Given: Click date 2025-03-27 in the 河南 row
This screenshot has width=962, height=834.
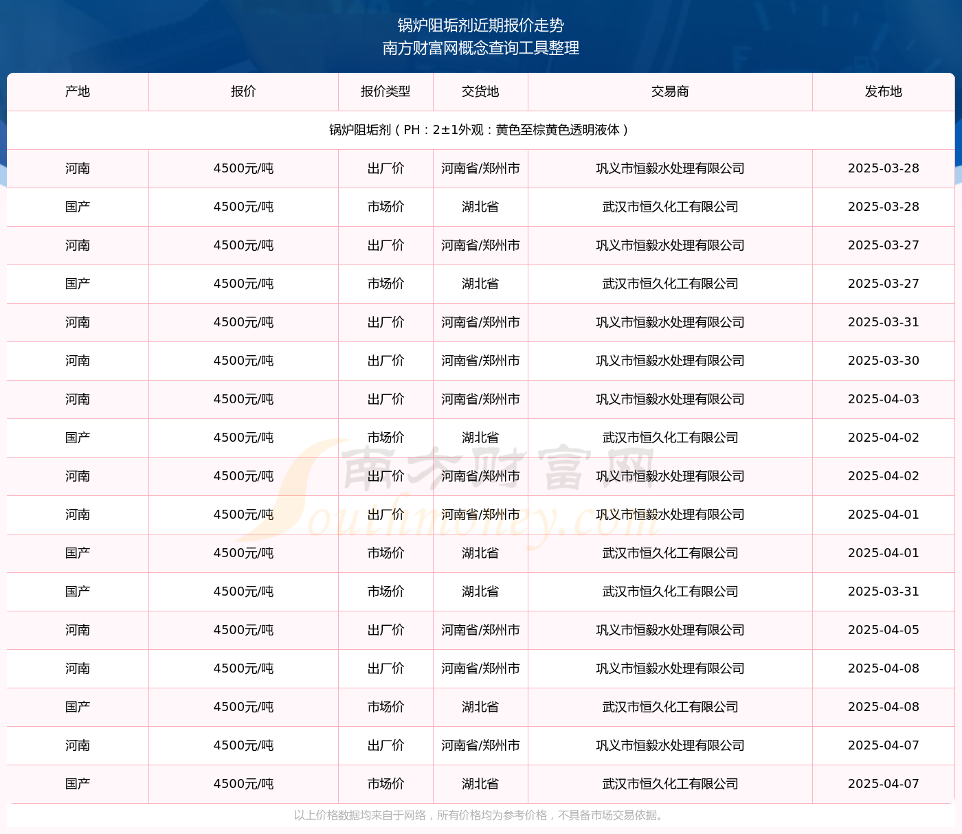Looking at the screenshot, I should (884, 245).
